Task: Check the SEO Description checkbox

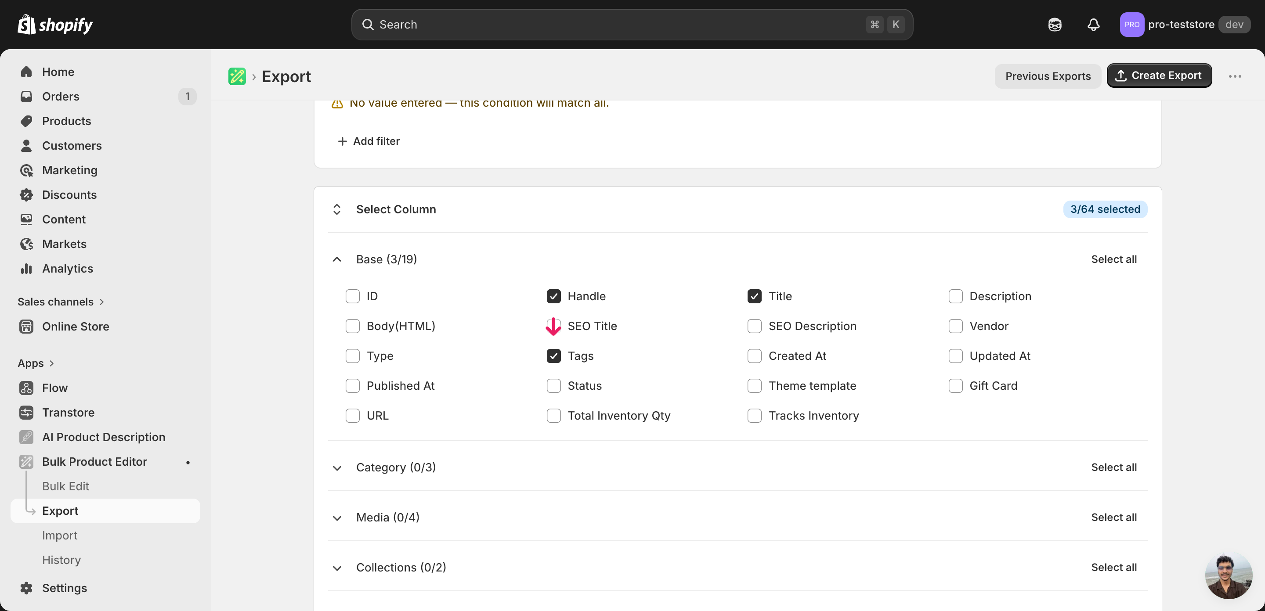Action: pos(754,326)
